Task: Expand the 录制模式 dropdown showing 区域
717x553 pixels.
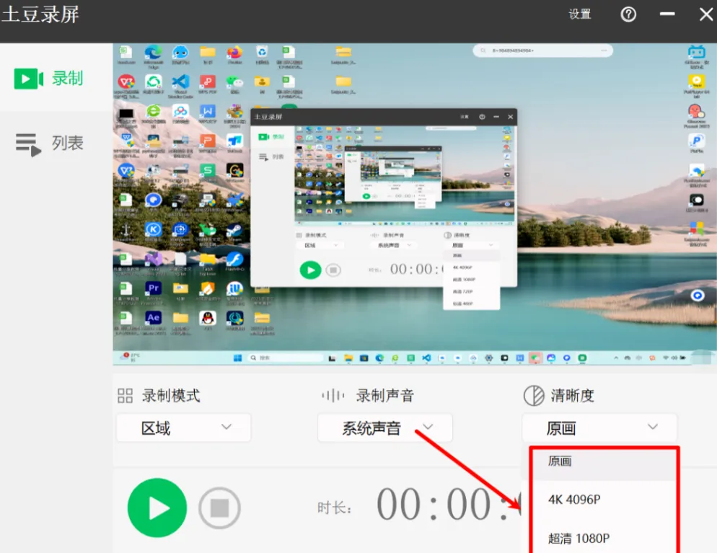Action: click(183, 428)
